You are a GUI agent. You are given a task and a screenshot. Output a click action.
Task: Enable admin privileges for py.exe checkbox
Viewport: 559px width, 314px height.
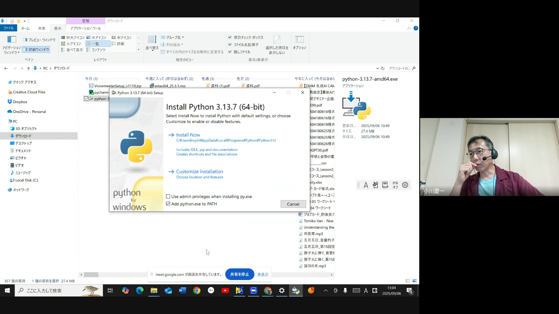[x=168, y=197]
